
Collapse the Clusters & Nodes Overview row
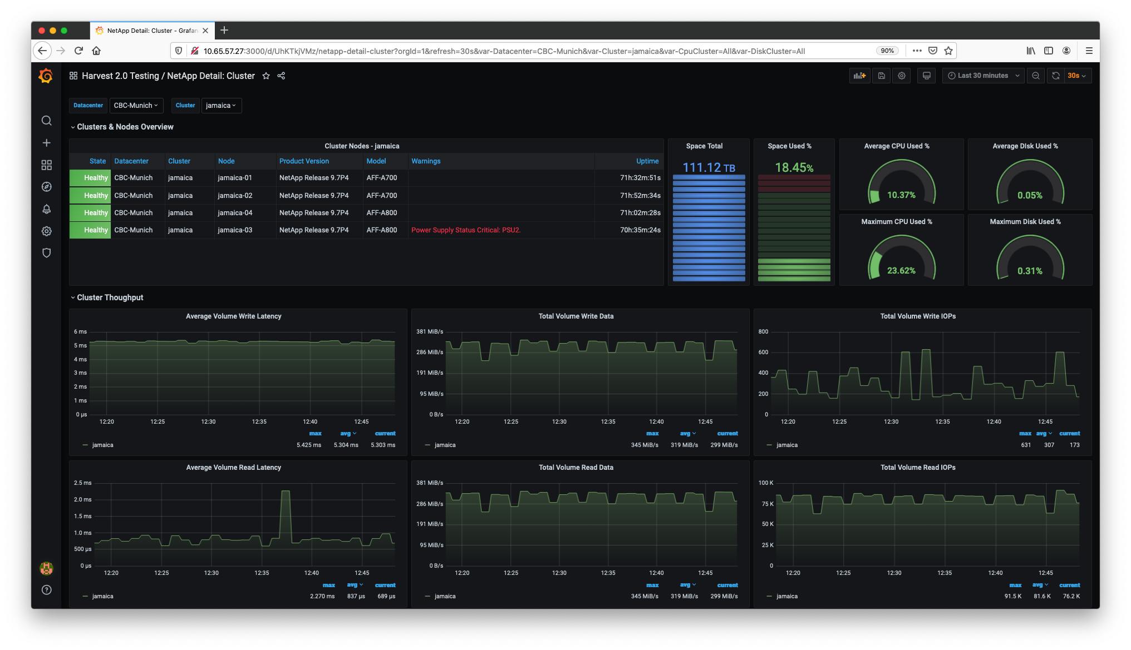(x=125, y=127)
